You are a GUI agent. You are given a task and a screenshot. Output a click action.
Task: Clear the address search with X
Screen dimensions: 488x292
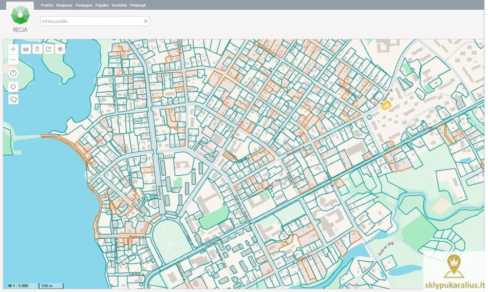tap(146, 21)
